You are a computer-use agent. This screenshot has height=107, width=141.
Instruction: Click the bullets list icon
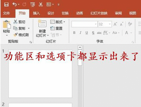[140, 24]
